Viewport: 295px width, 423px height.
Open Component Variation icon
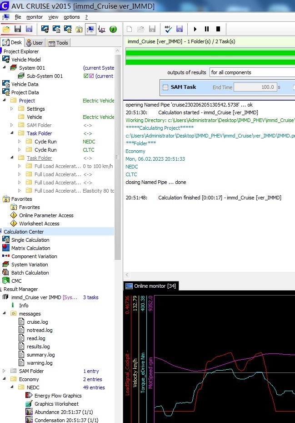tap(6, 256)
